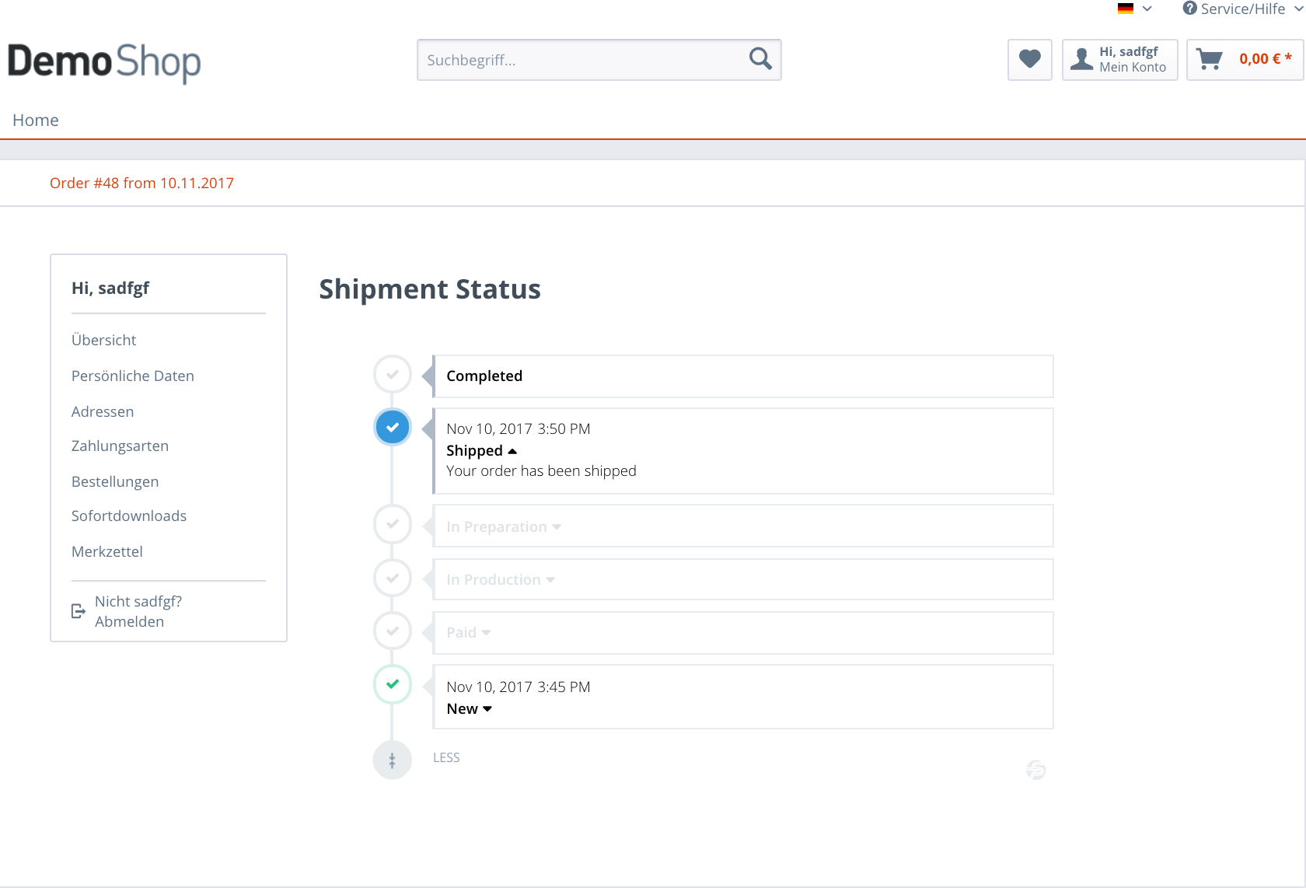
Task: Open Persönliche Daten in sidebar
Action: coord(133,376)
